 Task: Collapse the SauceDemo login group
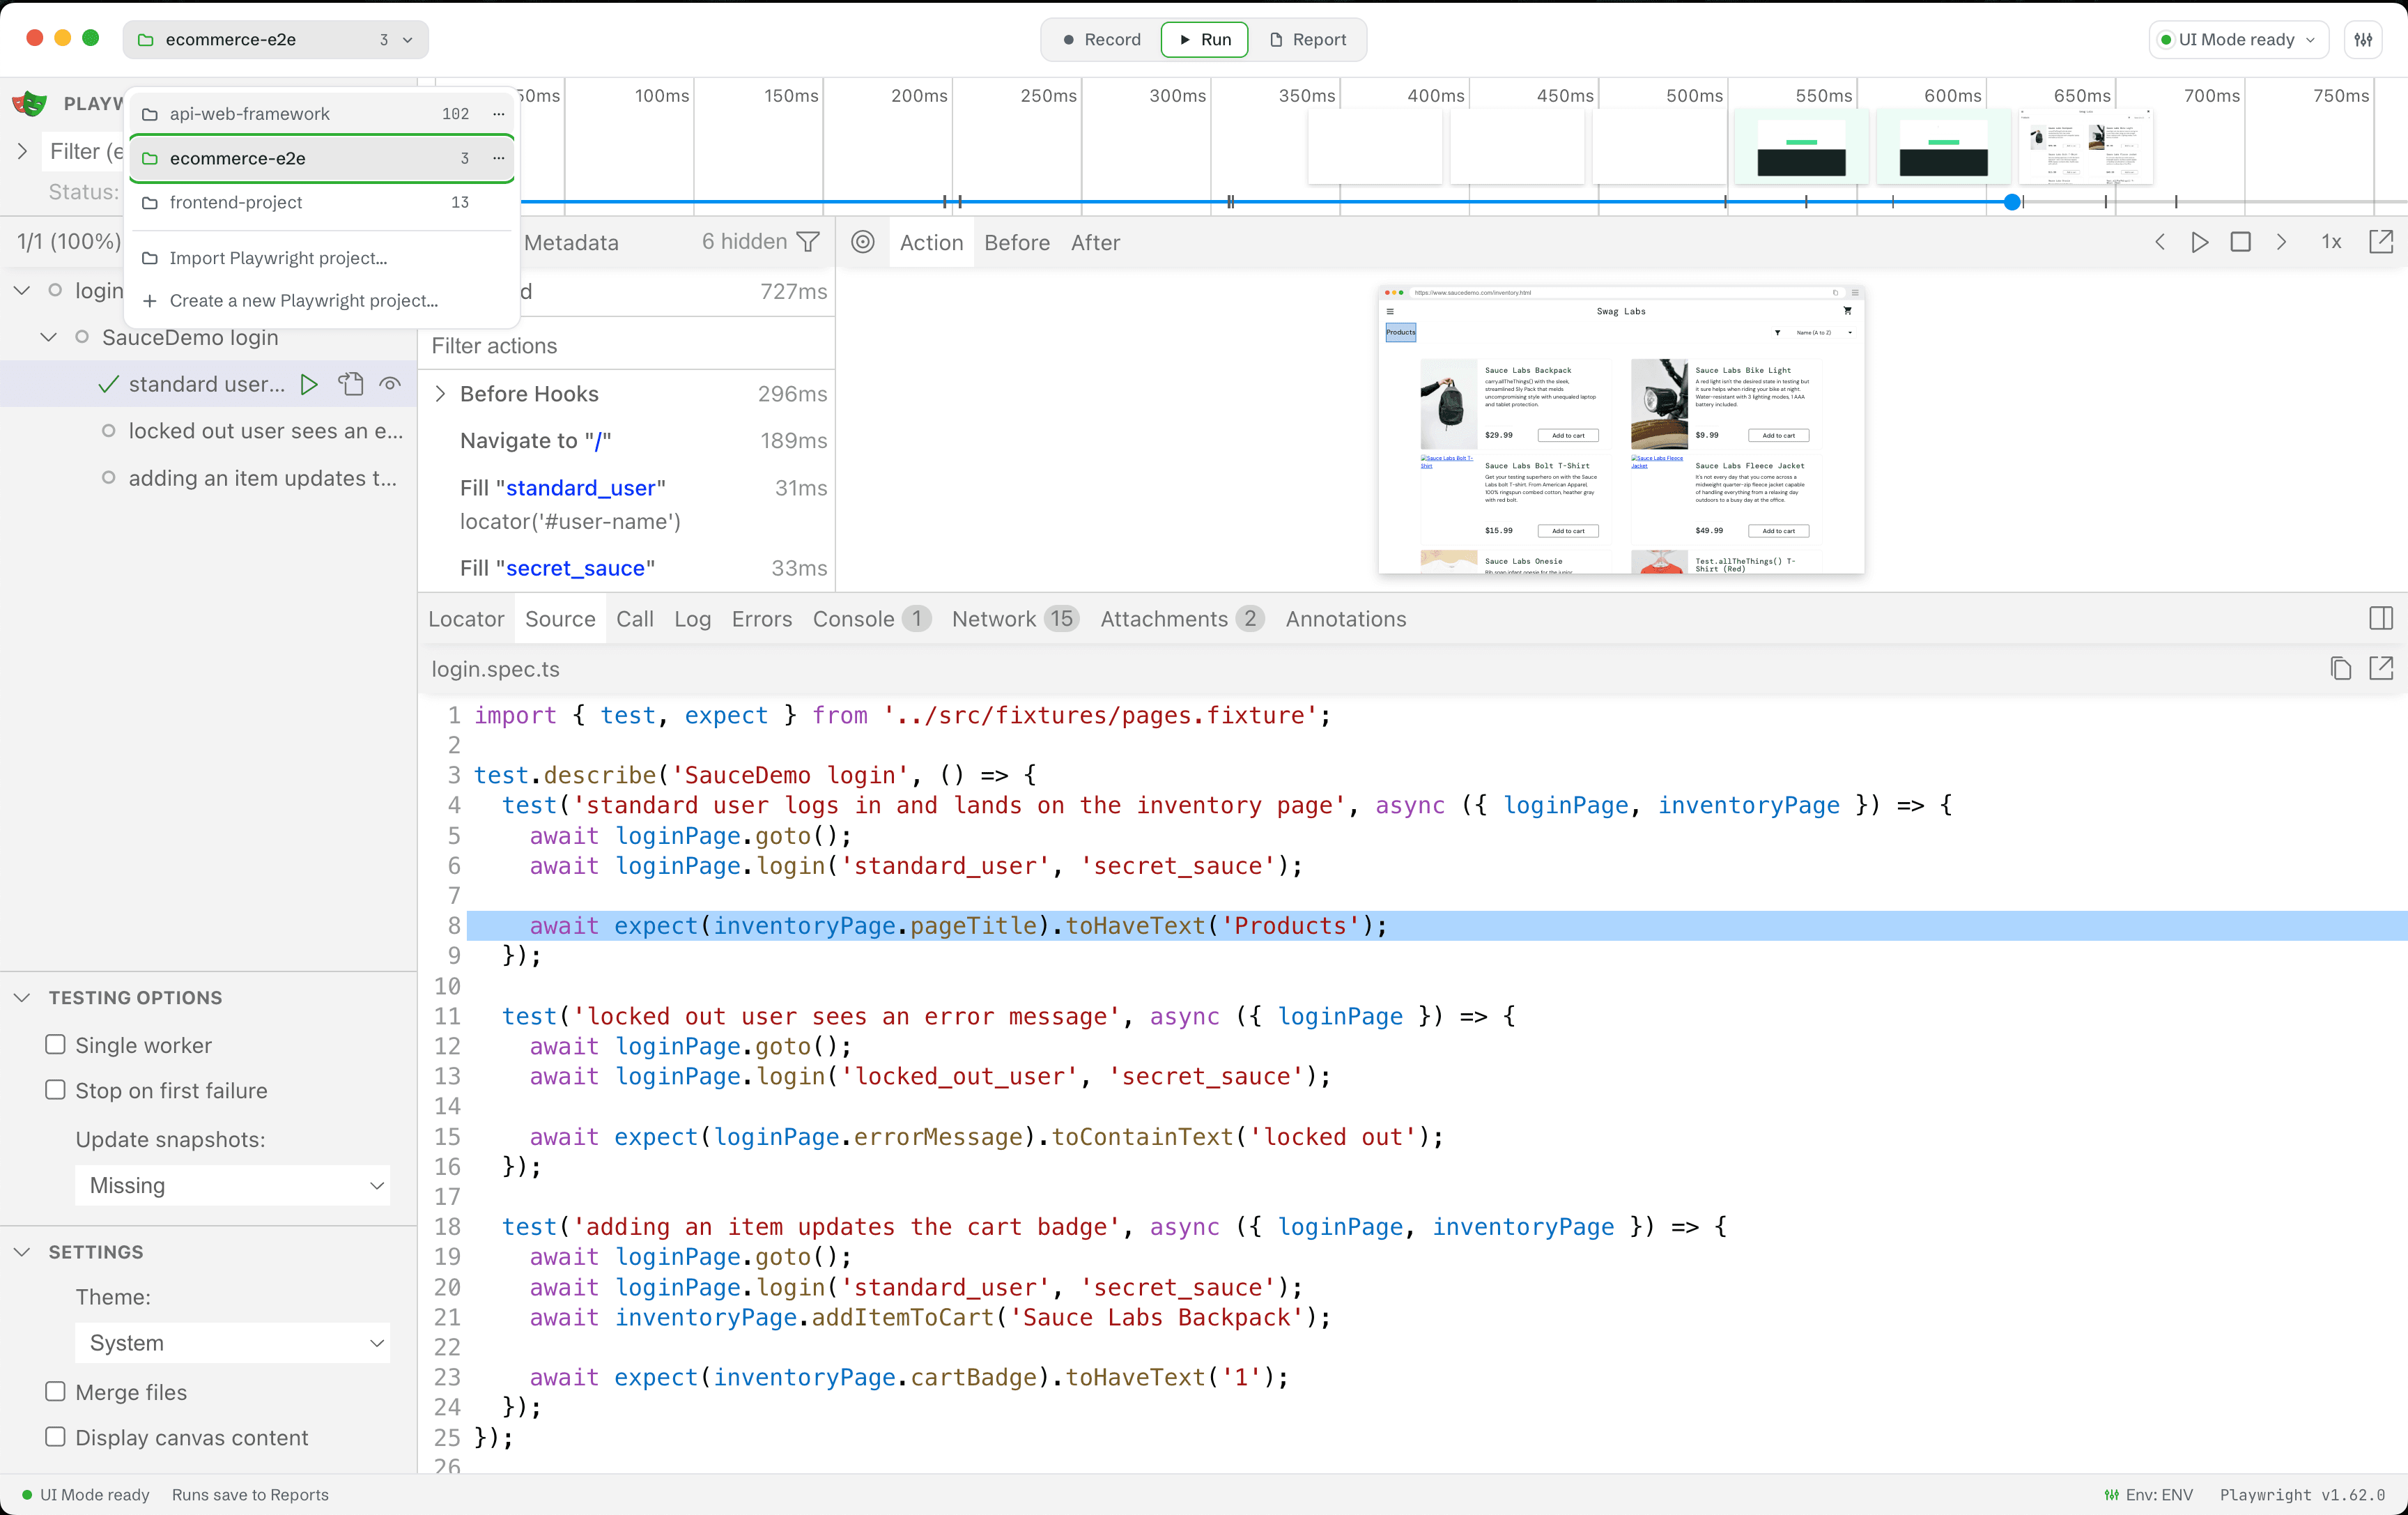click(48, 337)
